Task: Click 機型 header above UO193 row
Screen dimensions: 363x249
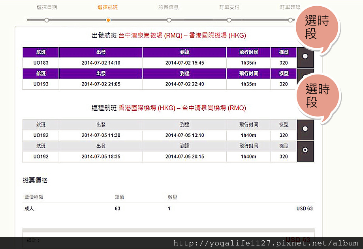Action: click(284, 73)
